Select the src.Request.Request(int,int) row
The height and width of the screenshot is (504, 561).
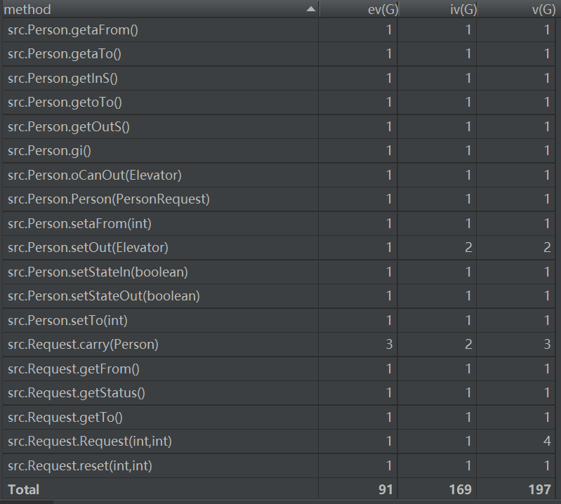tap(279, 442)
